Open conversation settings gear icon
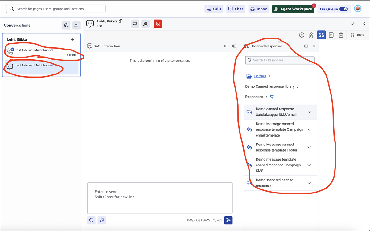 pos(66,25)
